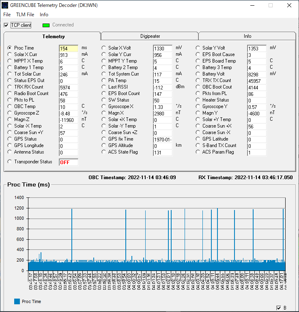Select the SW Status radio button
This screenshot has height=312, width=299.
pyautogui.click(x=103, y=100)
